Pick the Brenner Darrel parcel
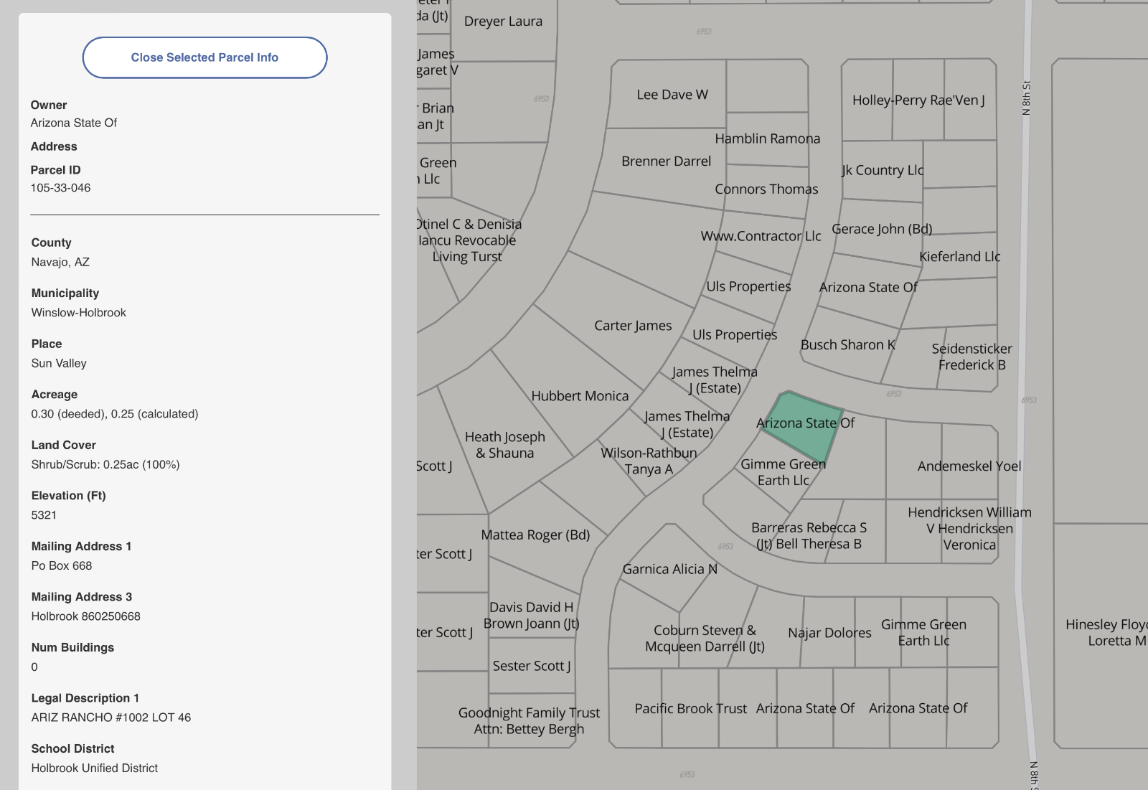 (x=667, y=161)
